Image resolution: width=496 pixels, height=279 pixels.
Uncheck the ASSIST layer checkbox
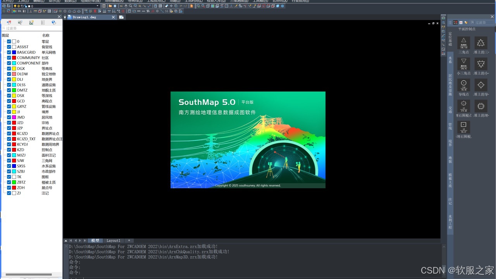(9, 47)
